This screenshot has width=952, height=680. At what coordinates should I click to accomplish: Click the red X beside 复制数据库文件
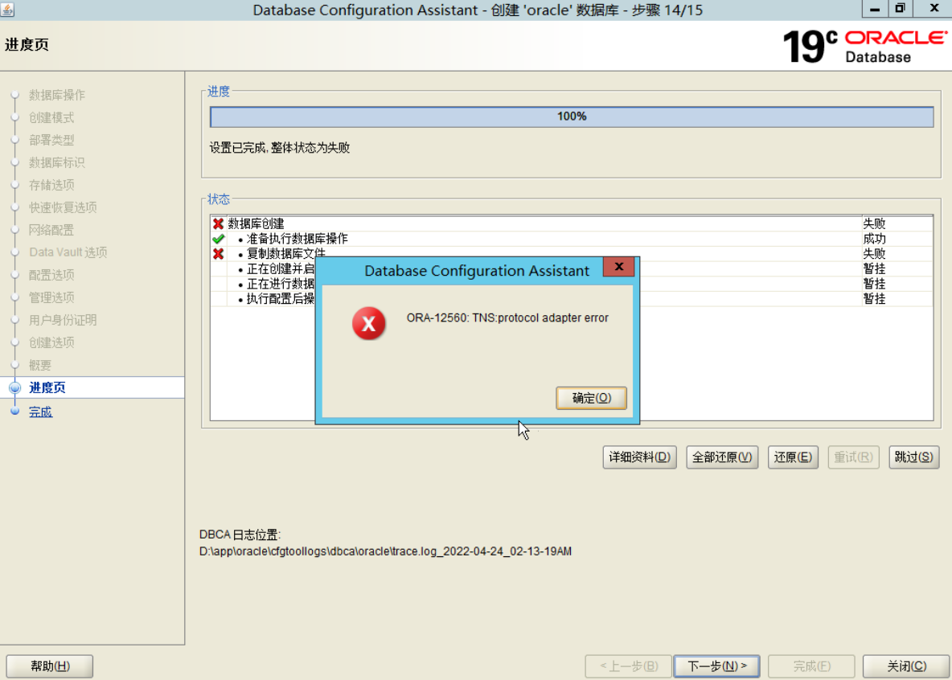pyautogui.click(x=218, y=254)
